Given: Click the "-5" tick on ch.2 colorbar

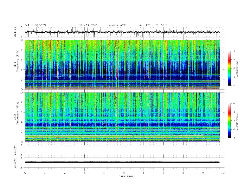Looking at the screenshot, I should [x=234, y=121].
